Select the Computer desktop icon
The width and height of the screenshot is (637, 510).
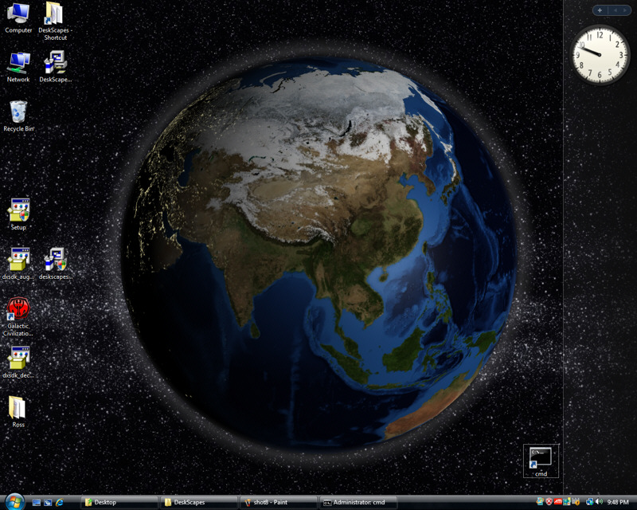(x=18, y=14)
